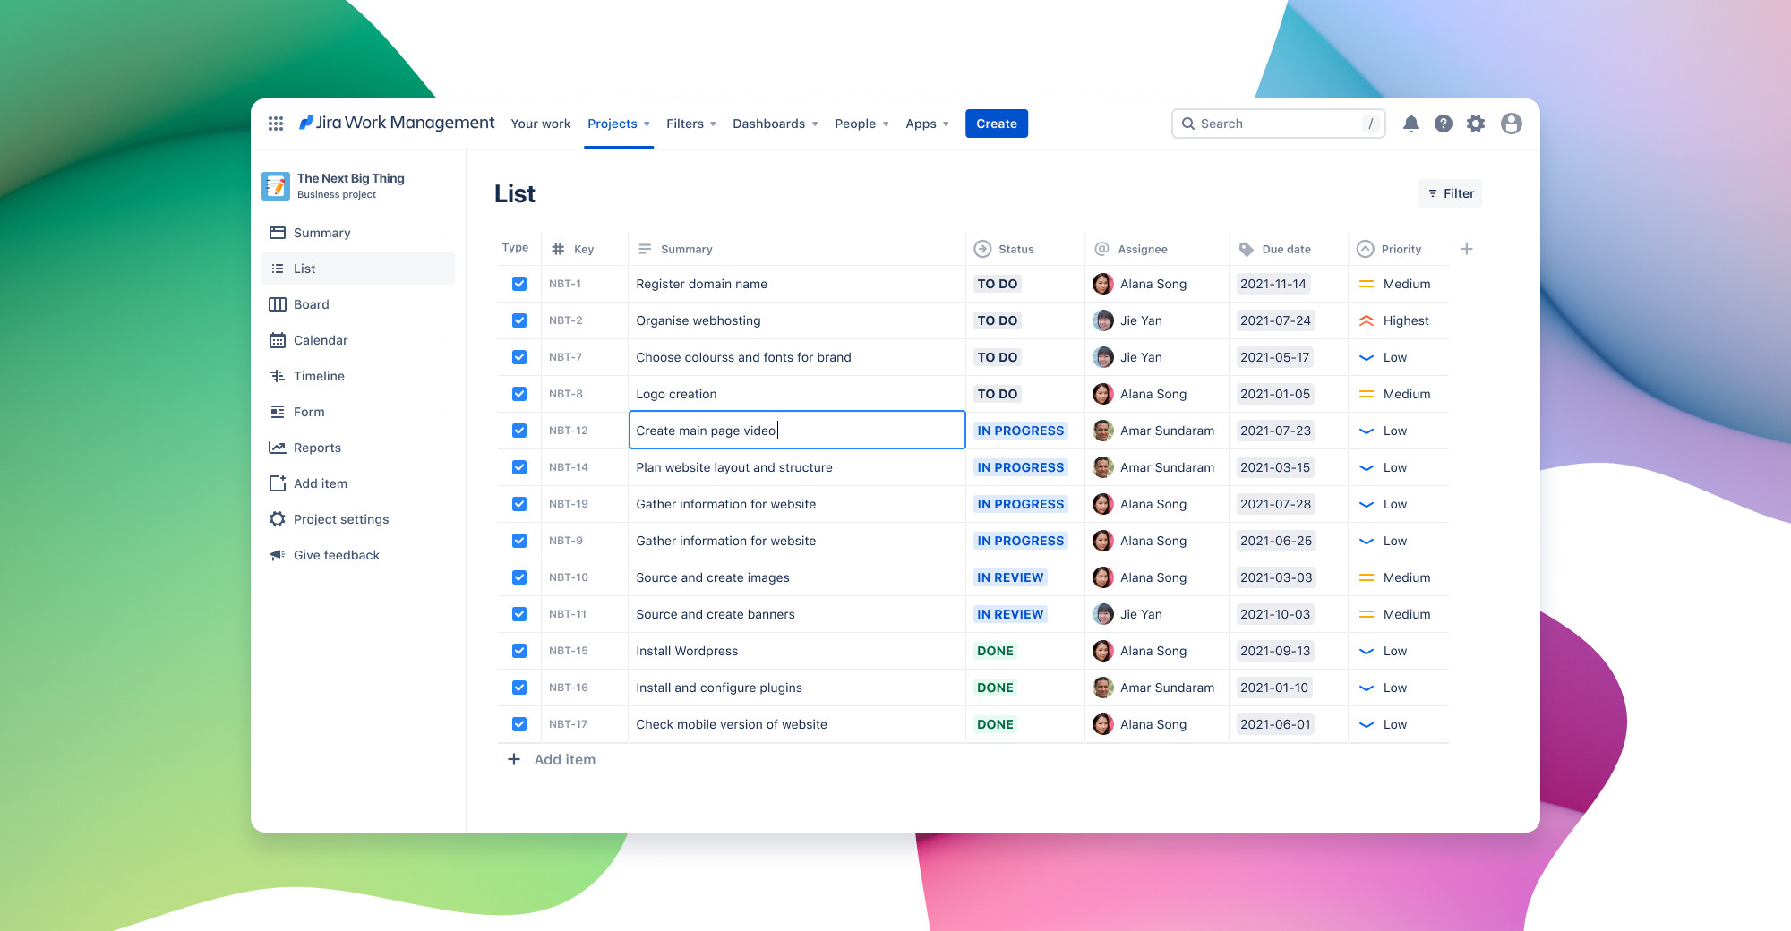Screen dimensions: 1791x931
Task: Expand the Filters dropdown
Action: (x=691, y=124)
